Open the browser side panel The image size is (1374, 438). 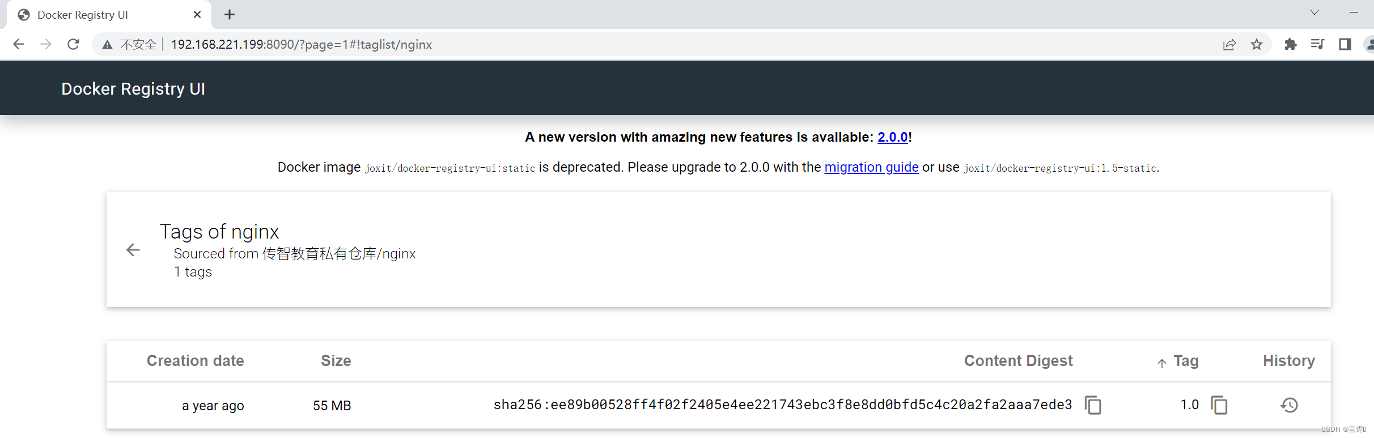pos(1345,44)
